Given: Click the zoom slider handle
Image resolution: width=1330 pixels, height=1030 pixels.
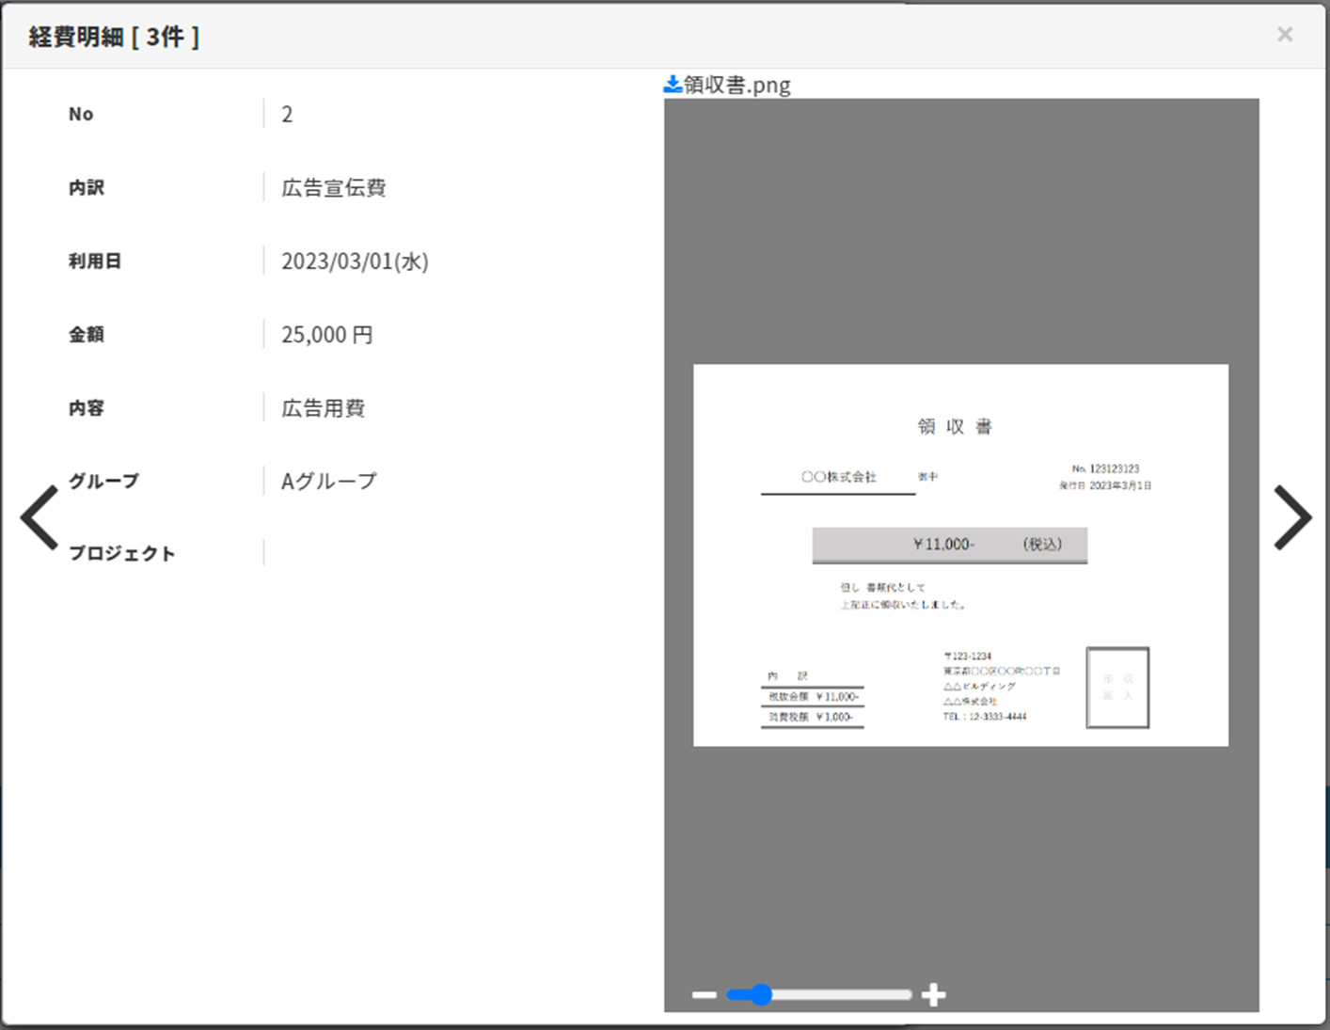Looking at the screenshot, I should point(760,994).
